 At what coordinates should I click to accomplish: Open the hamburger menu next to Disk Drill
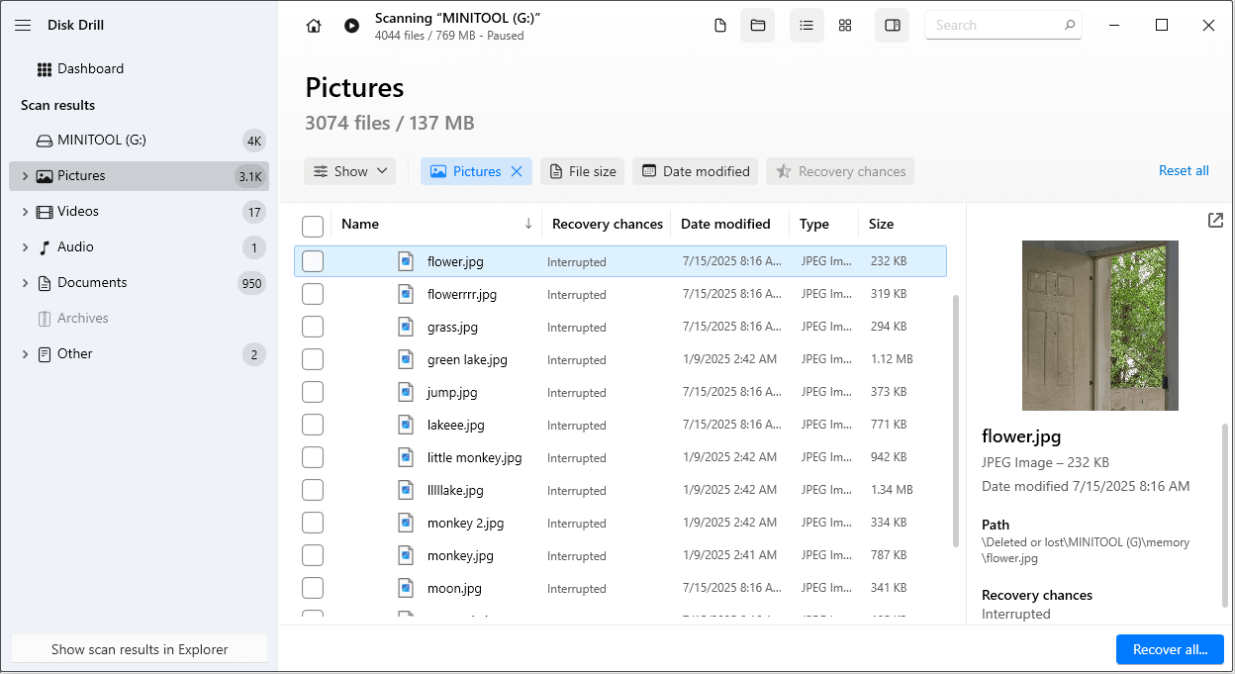(x=23, y=25)
